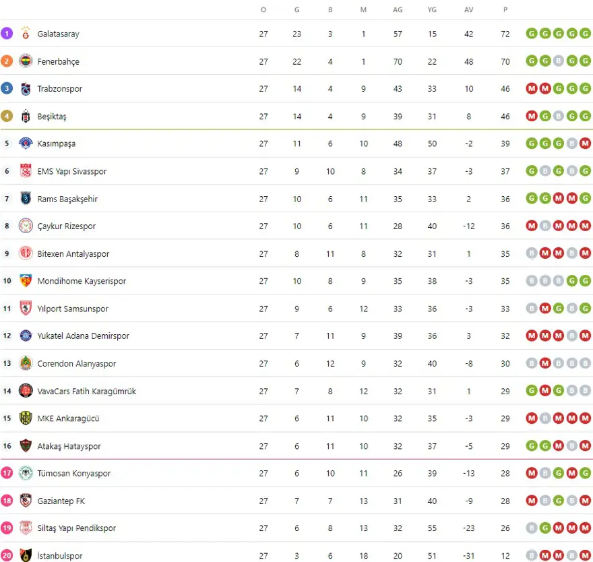The width and height of the screenshot is (593, 562).
Task: Sort by the 'AV' column header
Action: (x=468, y=9)
